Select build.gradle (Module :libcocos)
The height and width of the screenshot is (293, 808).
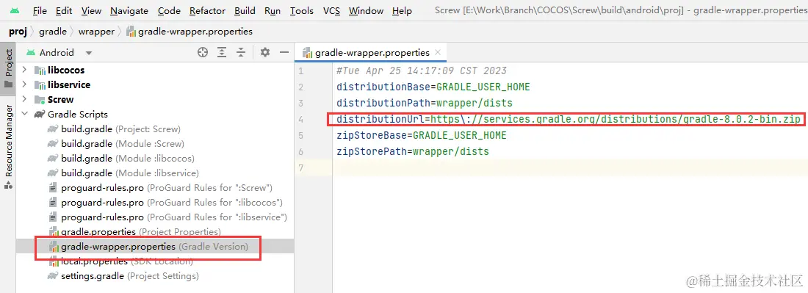point(128,158)
